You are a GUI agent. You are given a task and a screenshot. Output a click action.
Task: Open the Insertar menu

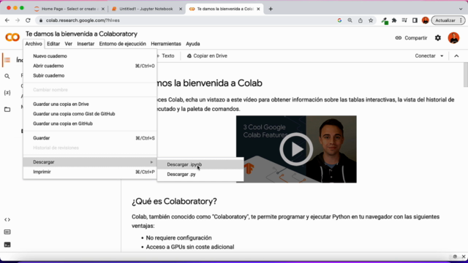click(x=86, y=44)
